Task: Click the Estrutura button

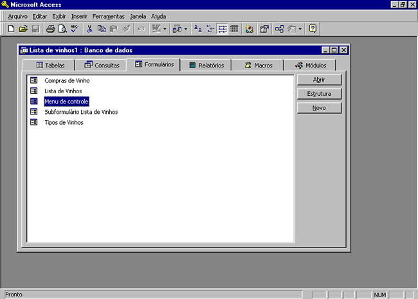Action: (x=319, y=94)
